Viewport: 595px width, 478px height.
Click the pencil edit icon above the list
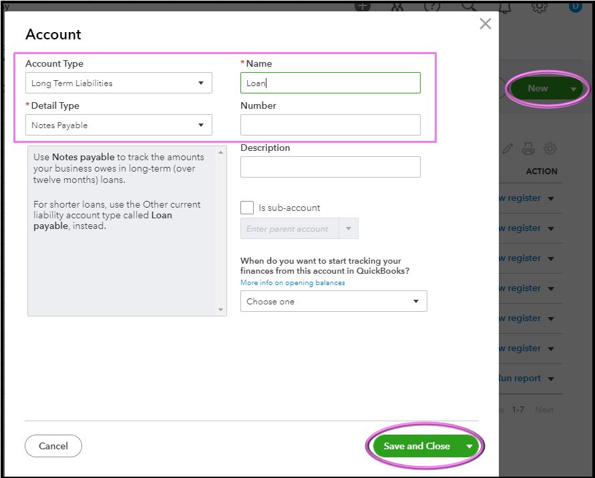coord(508,149)
